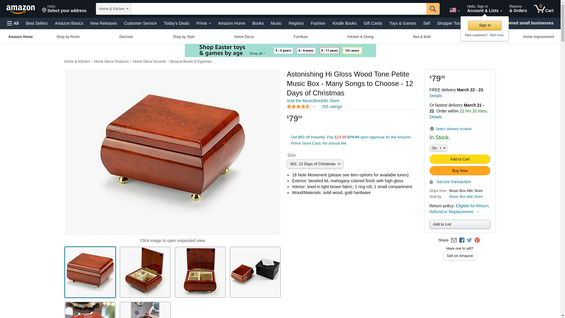Go to Amazon logo homepage
The height and width of the screenshot is (318, 565).
click(x=21, y=9)
